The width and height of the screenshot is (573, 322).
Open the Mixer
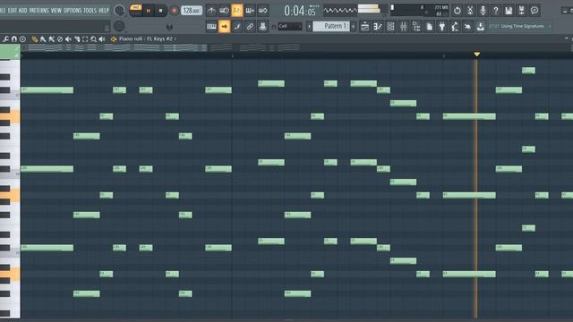click(404, 26)
